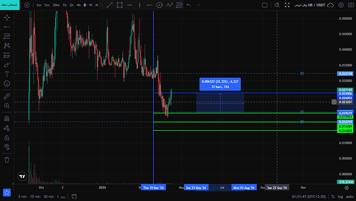
Task: Hide all drawings with eye icon
Action: pyautogui.click(x=7, y=147)
